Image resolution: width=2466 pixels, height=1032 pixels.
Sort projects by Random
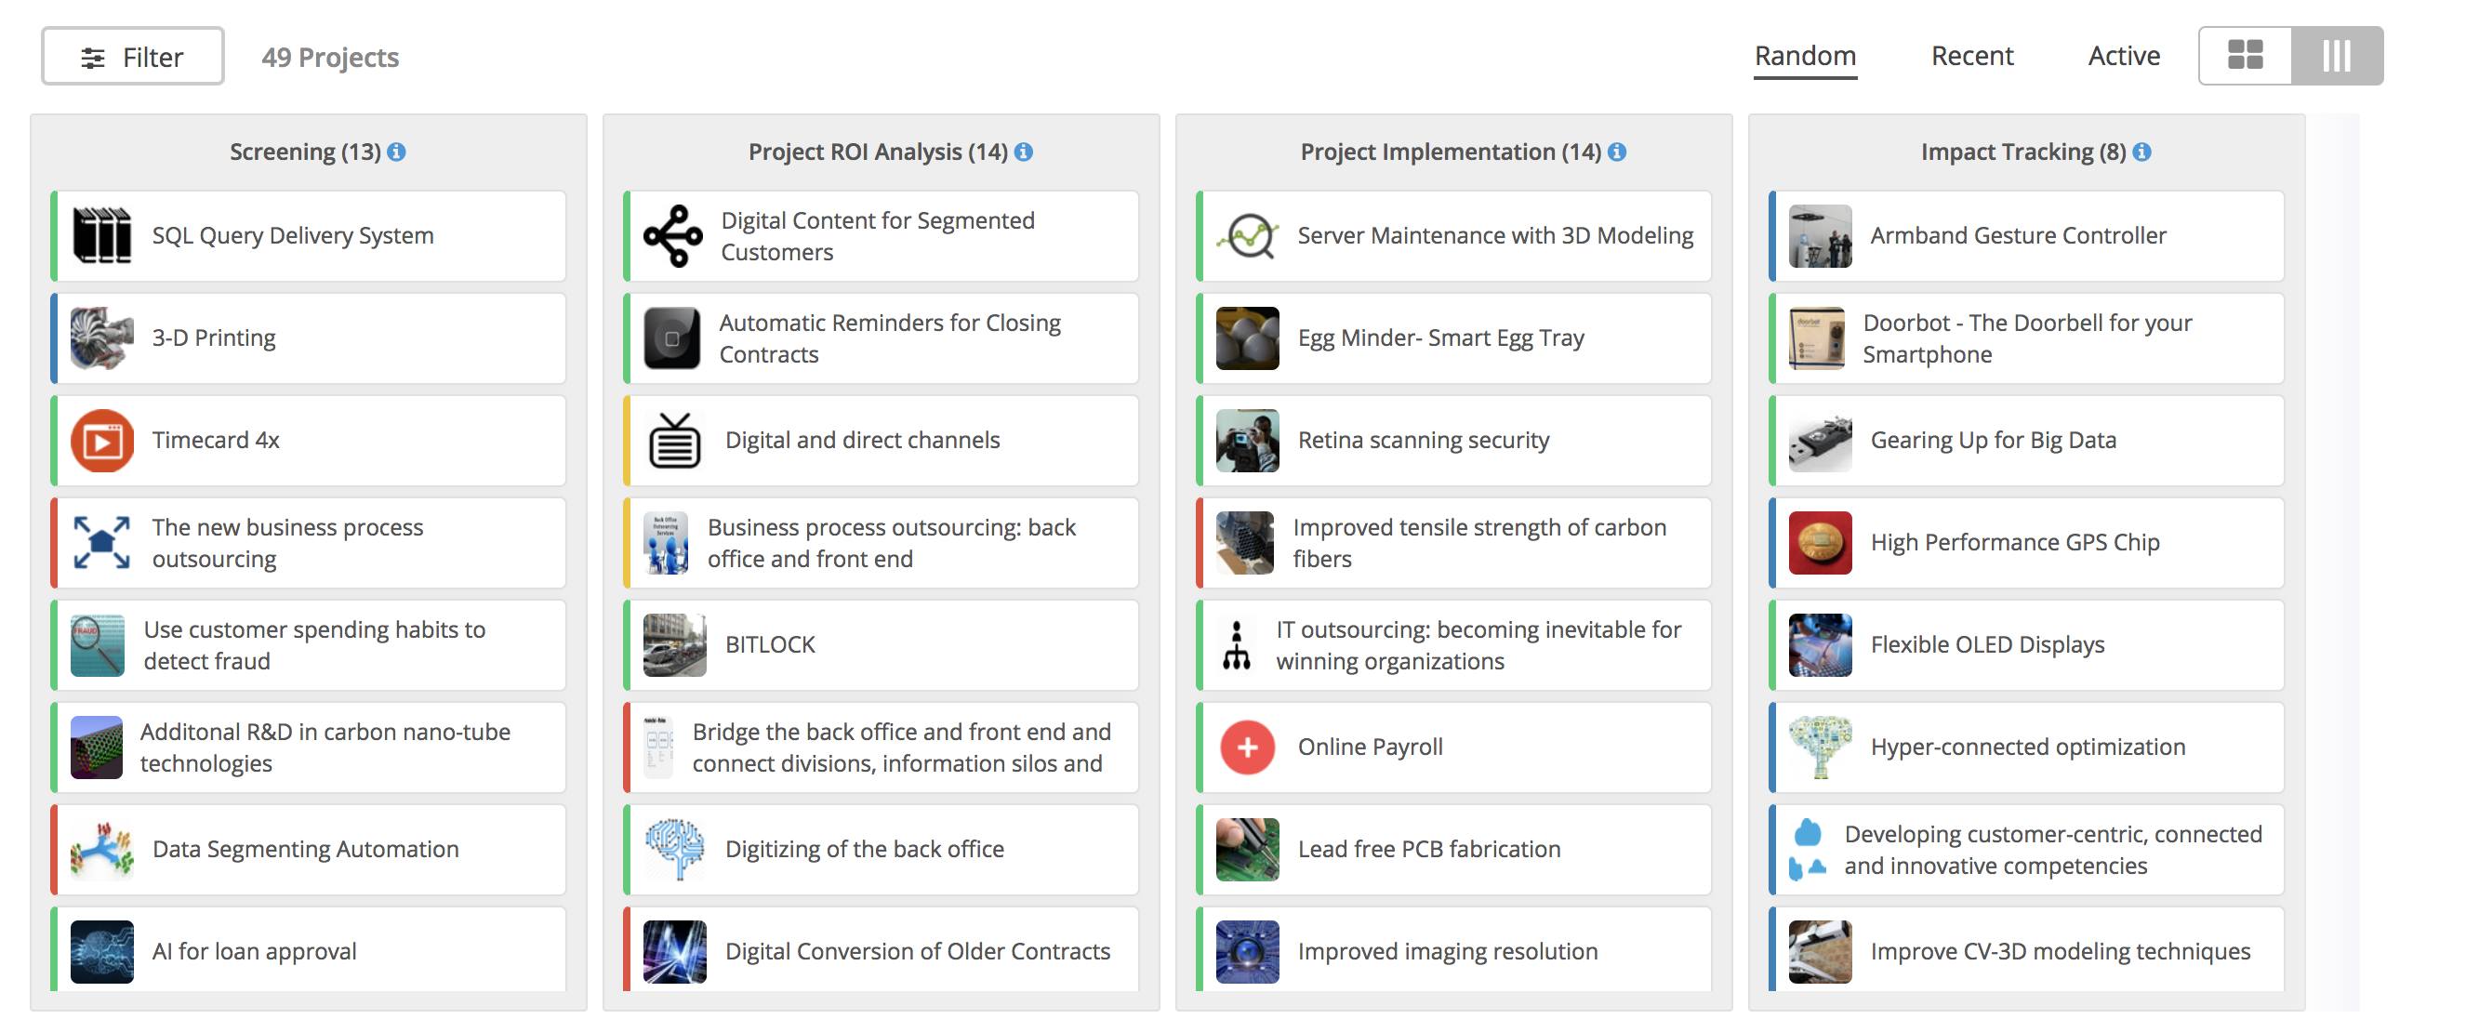click(1805, 56)
